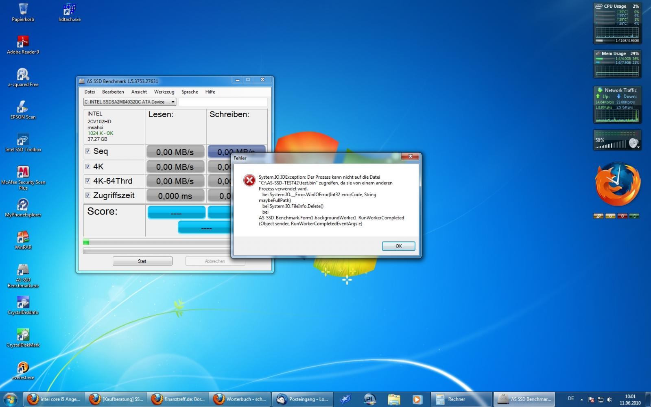The image size is (651, 407).
Task: Launch the everest.exe desktop icon
Action: (x=23, y=370)
